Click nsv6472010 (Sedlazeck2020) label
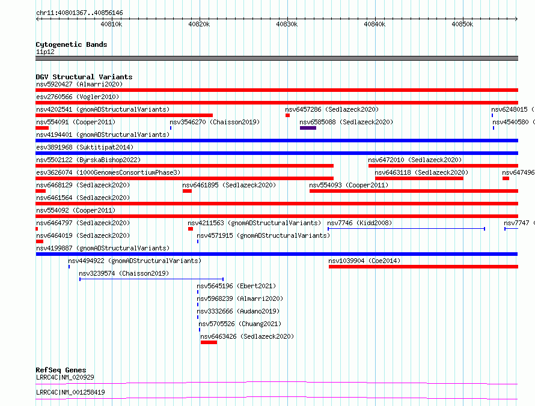Viewport: 535px width, 406px height. (x=415, y=160)
